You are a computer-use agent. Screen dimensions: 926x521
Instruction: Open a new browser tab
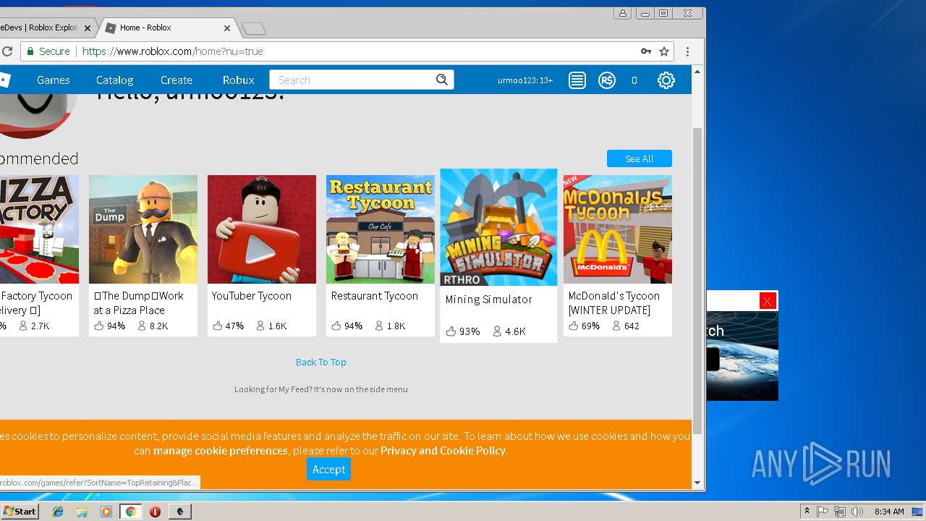pyautogui.click(x=254, y=28)
